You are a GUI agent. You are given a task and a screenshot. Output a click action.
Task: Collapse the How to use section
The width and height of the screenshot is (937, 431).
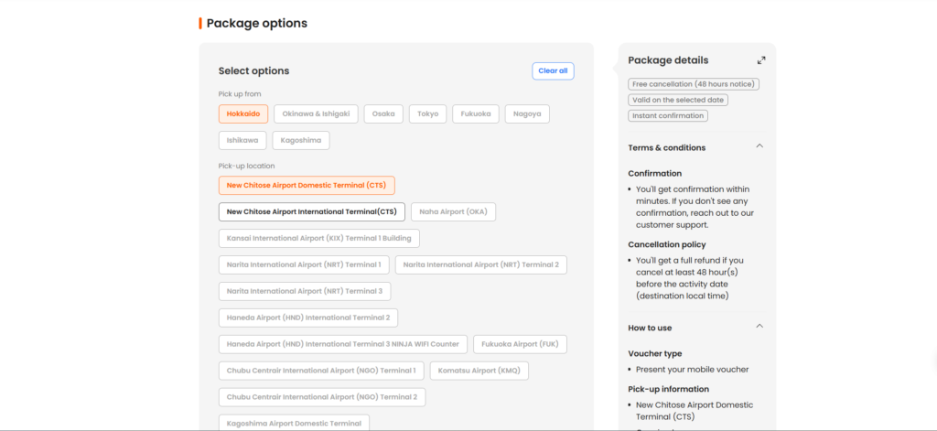(759, 327)
